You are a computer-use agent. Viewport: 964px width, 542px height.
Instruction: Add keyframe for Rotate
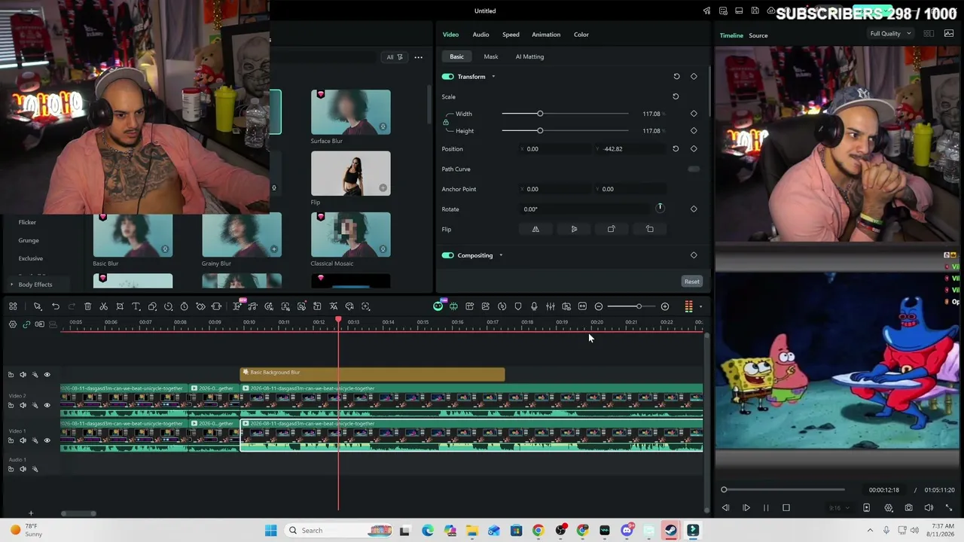[694, 209]
